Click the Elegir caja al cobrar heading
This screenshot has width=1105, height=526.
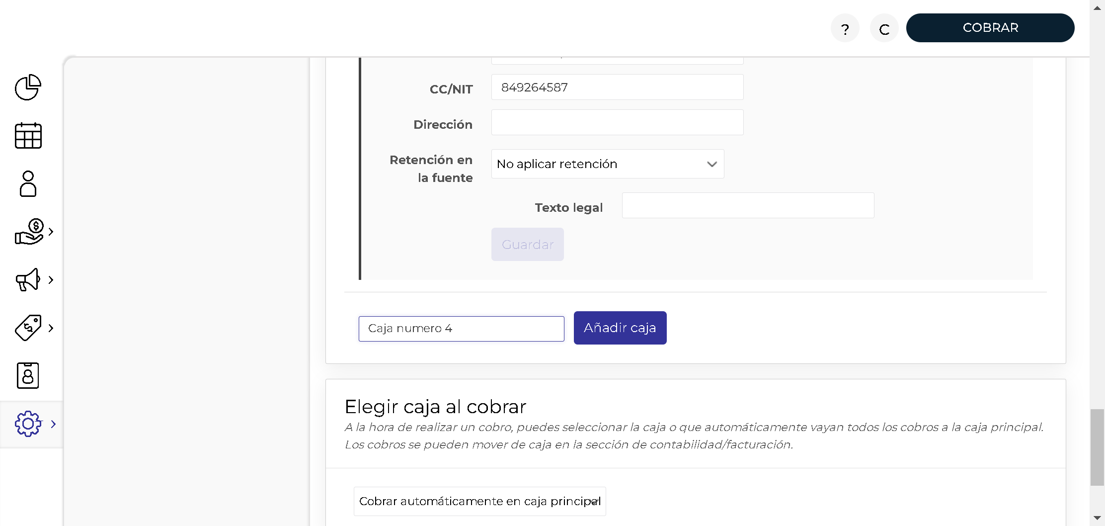point(435,407)
